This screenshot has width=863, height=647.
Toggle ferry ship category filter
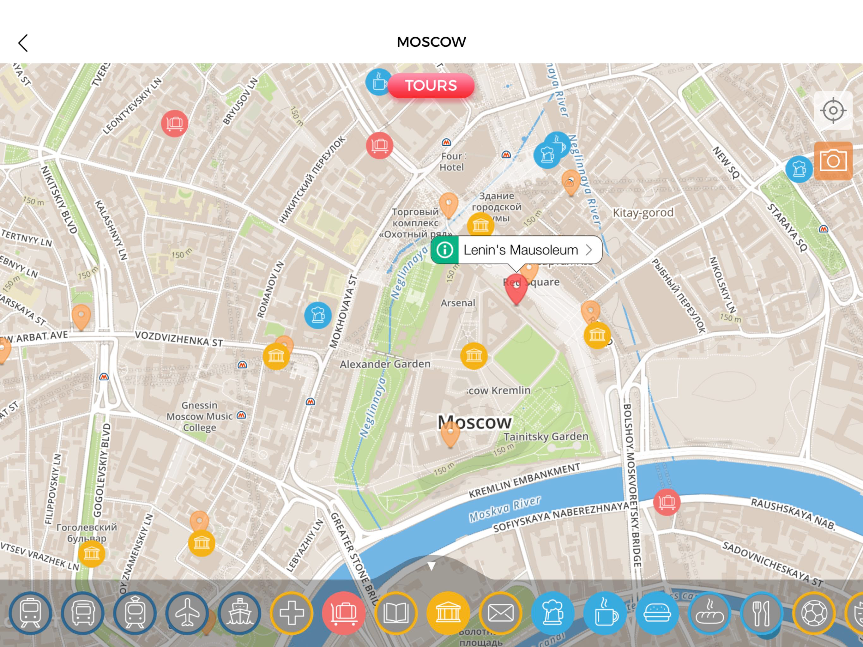239,613
